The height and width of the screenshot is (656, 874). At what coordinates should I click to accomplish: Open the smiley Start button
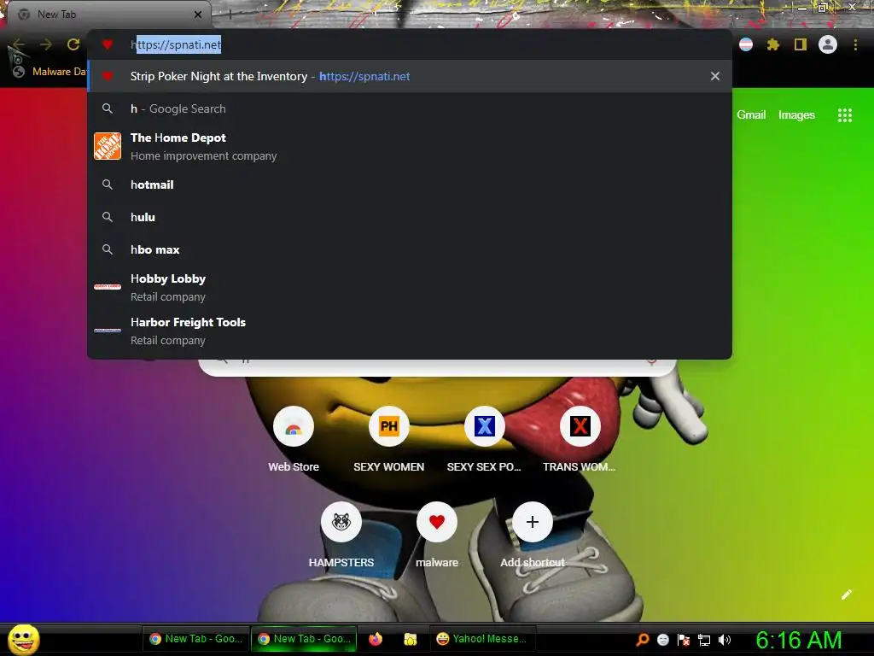pos(23,639)
